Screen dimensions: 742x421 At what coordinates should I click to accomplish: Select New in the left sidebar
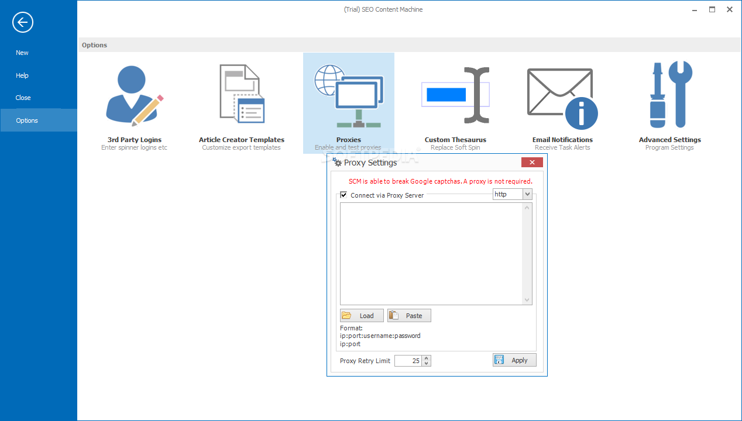[x=22, y=53]
